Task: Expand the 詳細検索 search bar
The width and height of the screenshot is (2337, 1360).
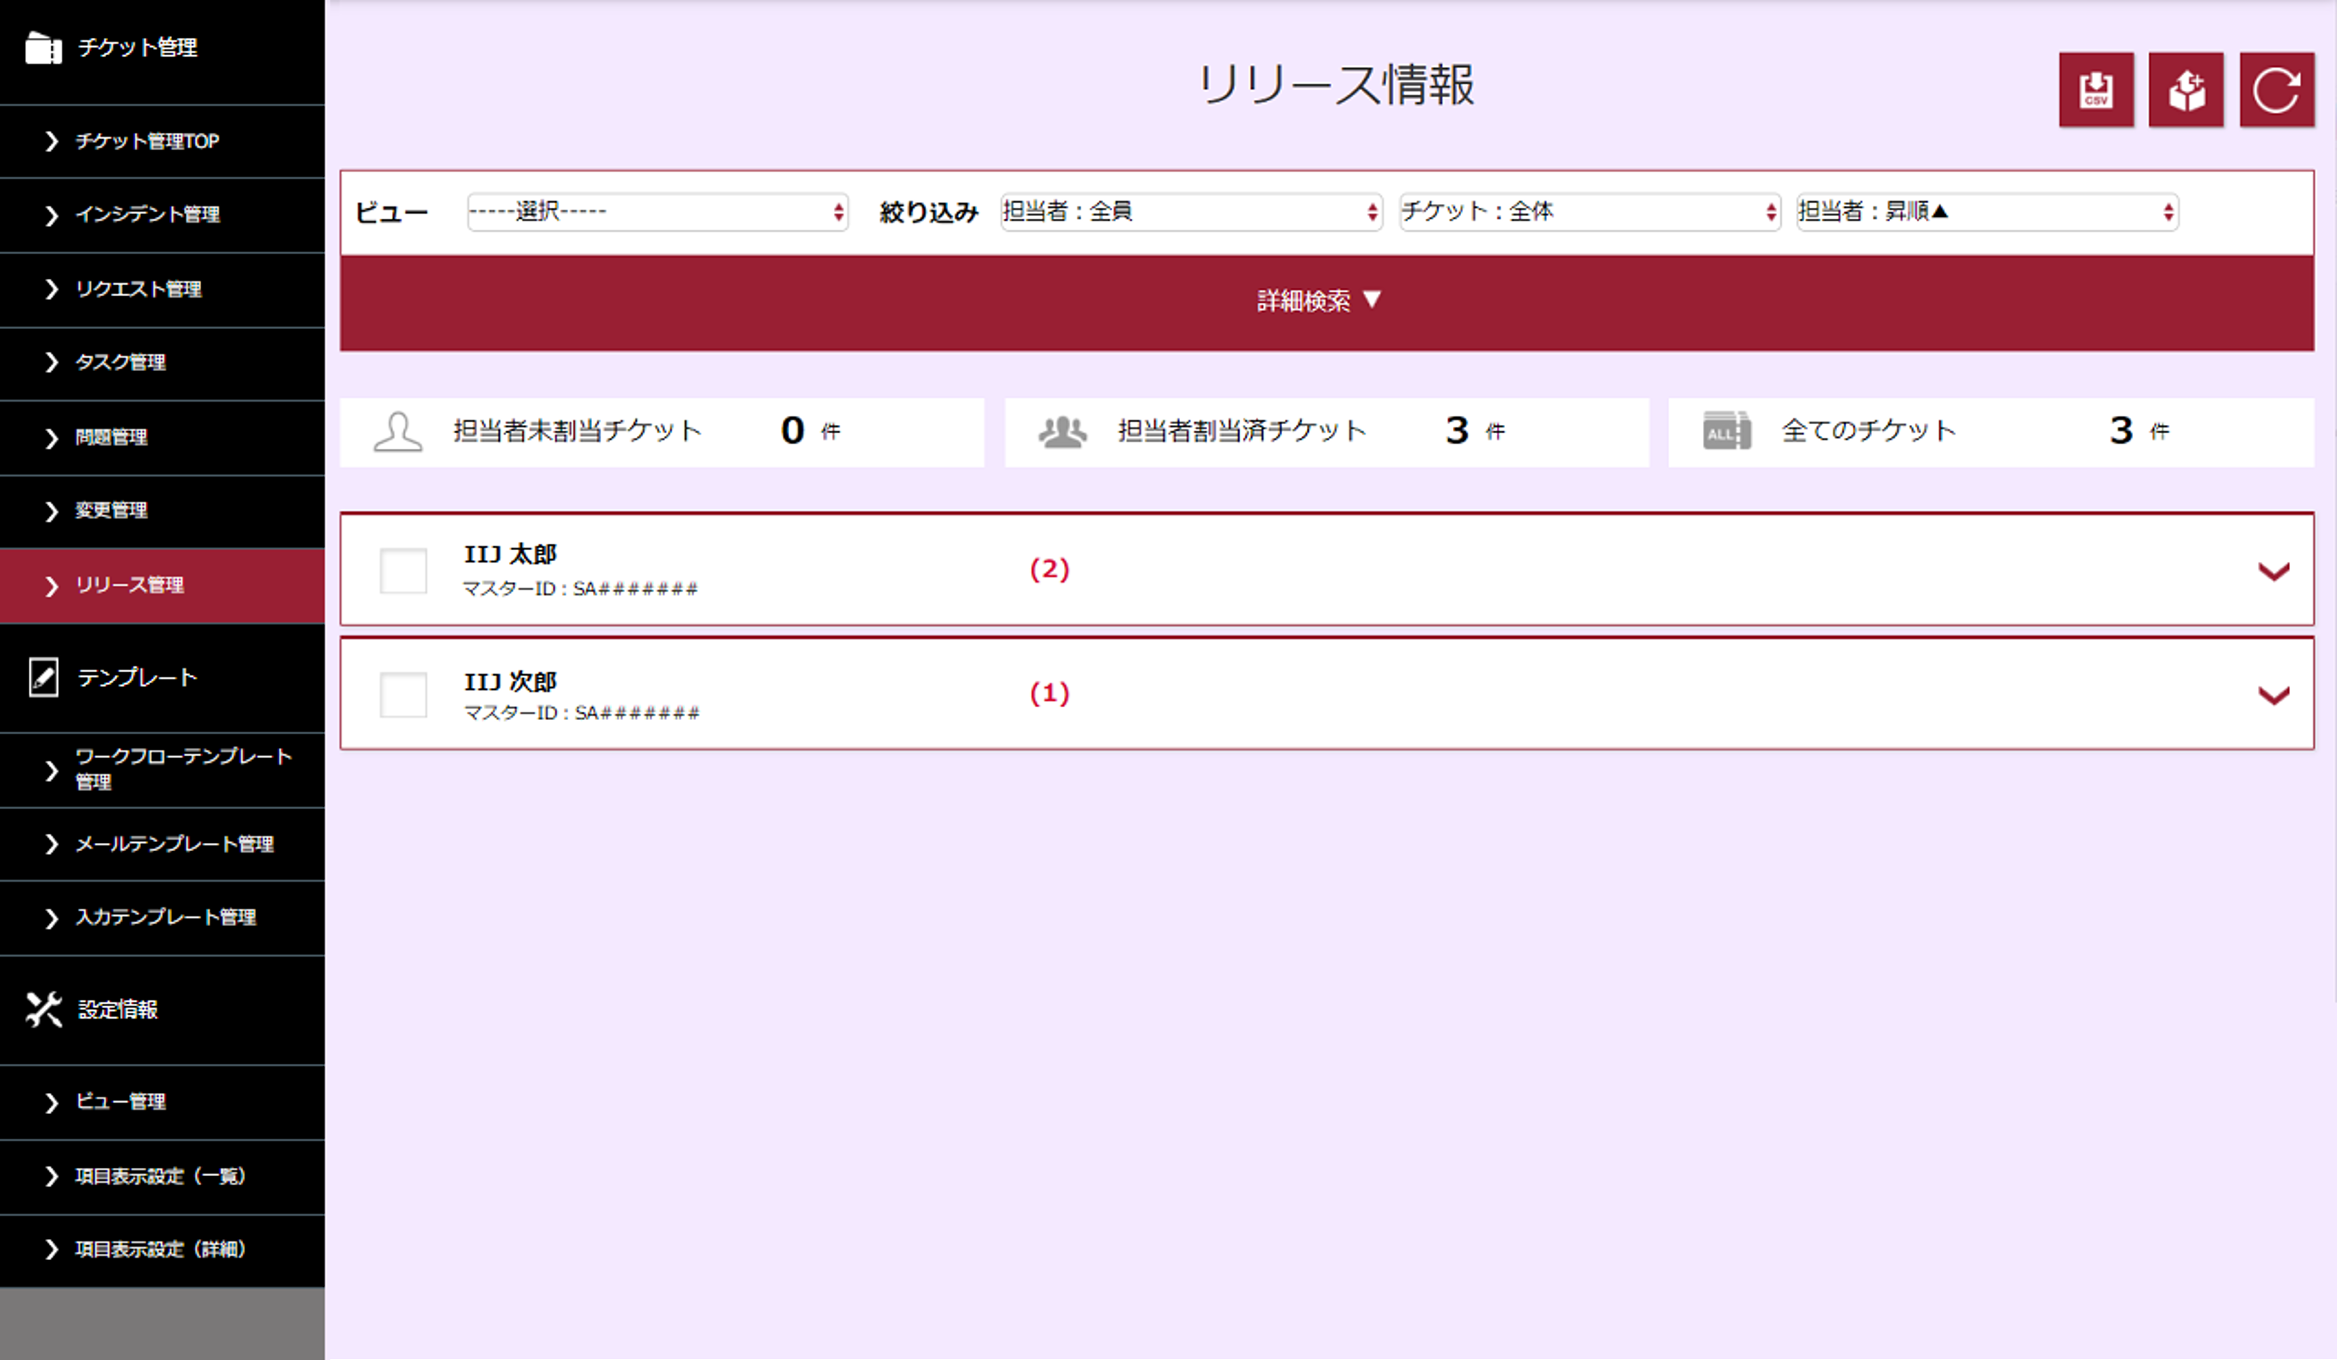Action: 1327,302
